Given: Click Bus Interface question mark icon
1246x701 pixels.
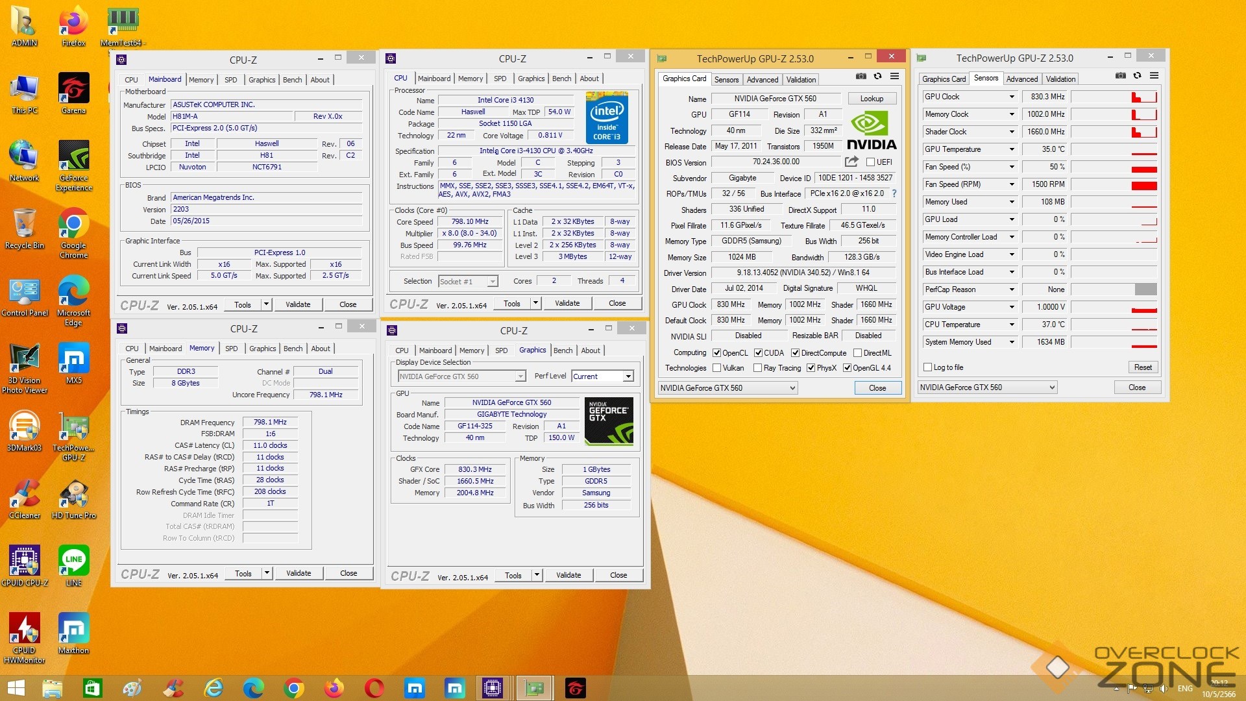Looking at the screenshot, I should point(894,193).
